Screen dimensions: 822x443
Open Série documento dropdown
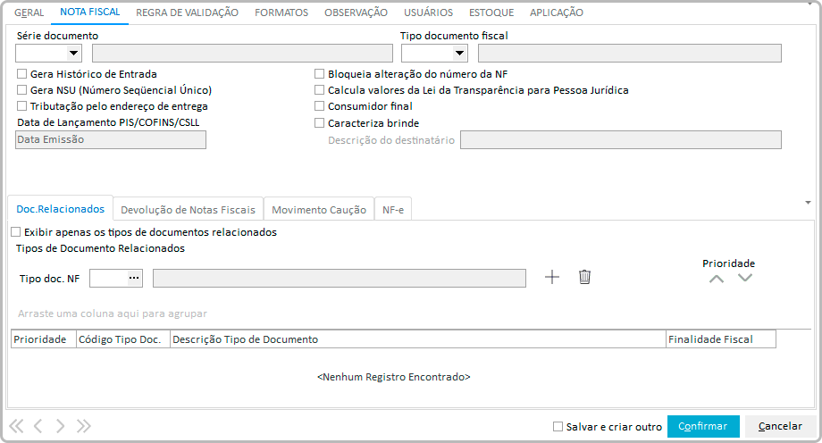73,53
